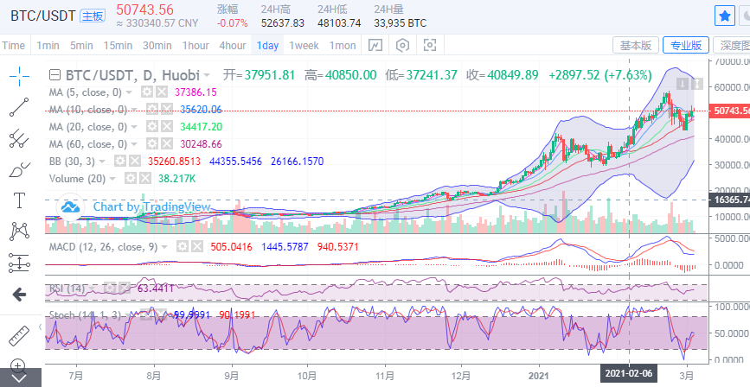Expand MA (5, close, 0) dropdown arrow
Screen dimensions: 750x387
coord(129,92)
